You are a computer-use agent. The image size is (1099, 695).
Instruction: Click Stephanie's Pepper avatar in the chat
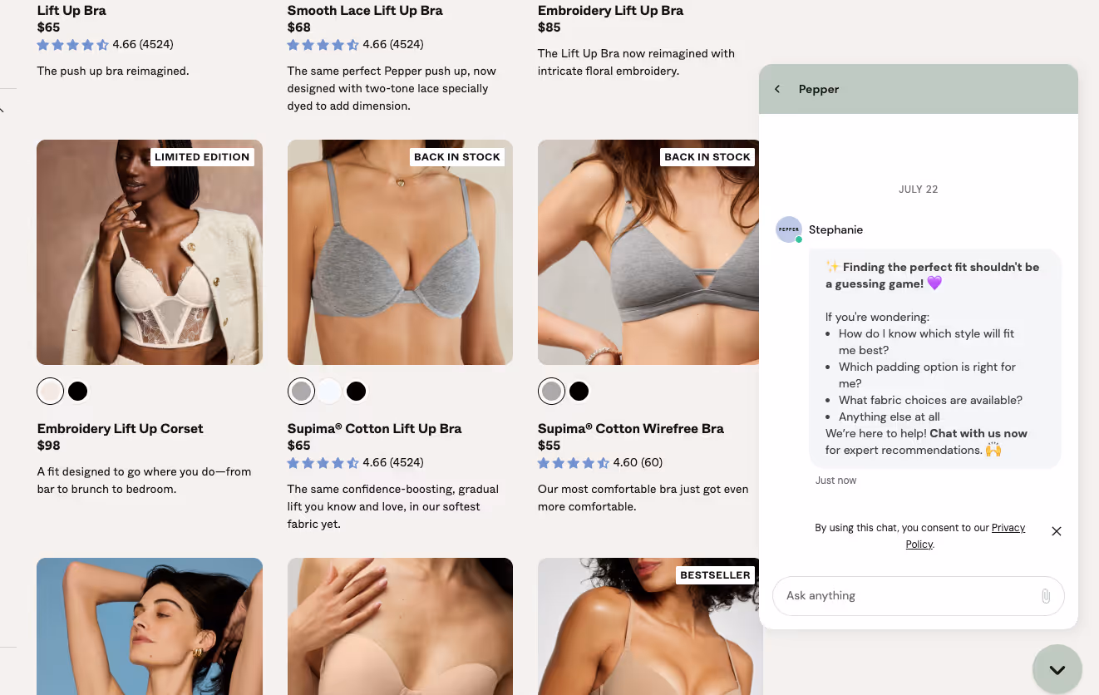point(789,229)
